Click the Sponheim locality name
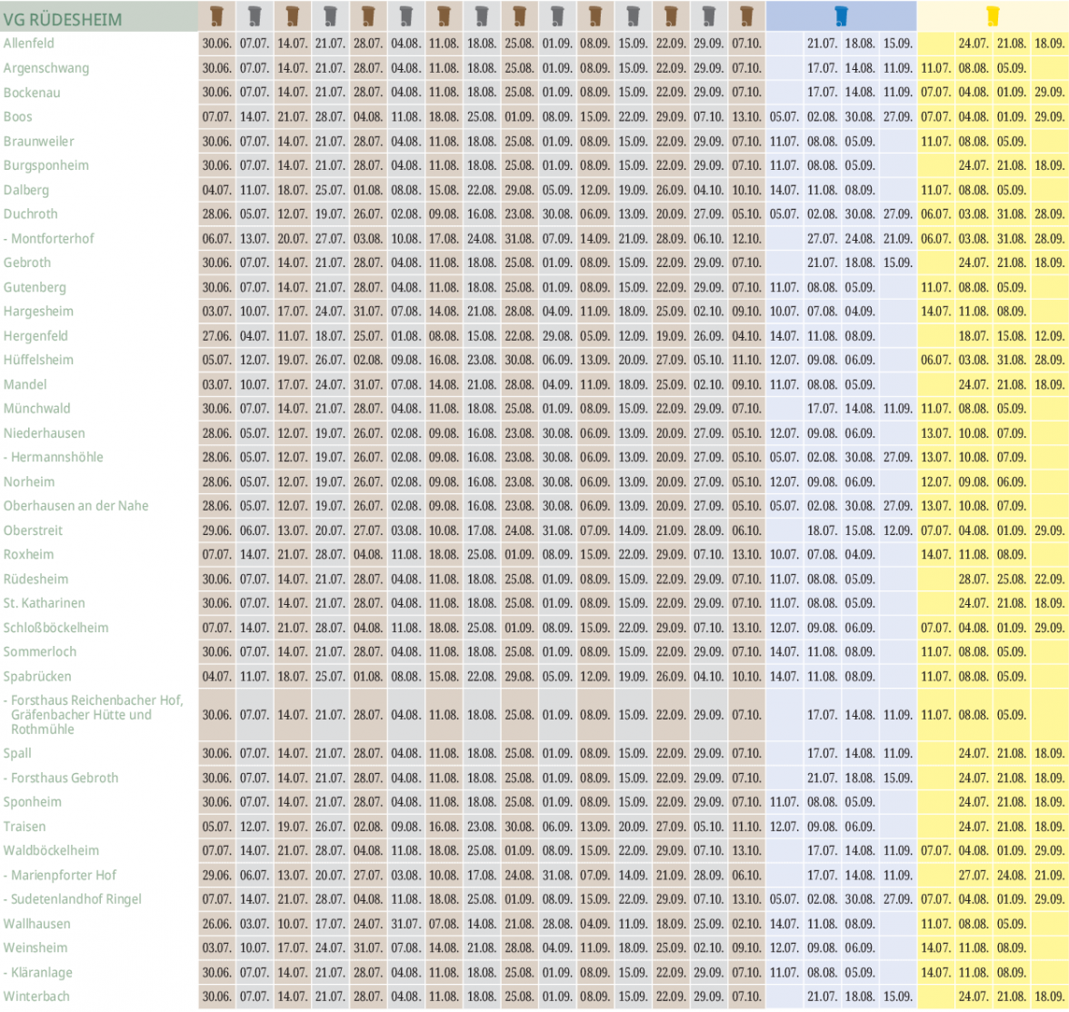This screenshot has width=1069, height=1012. [x=32, y=802]
